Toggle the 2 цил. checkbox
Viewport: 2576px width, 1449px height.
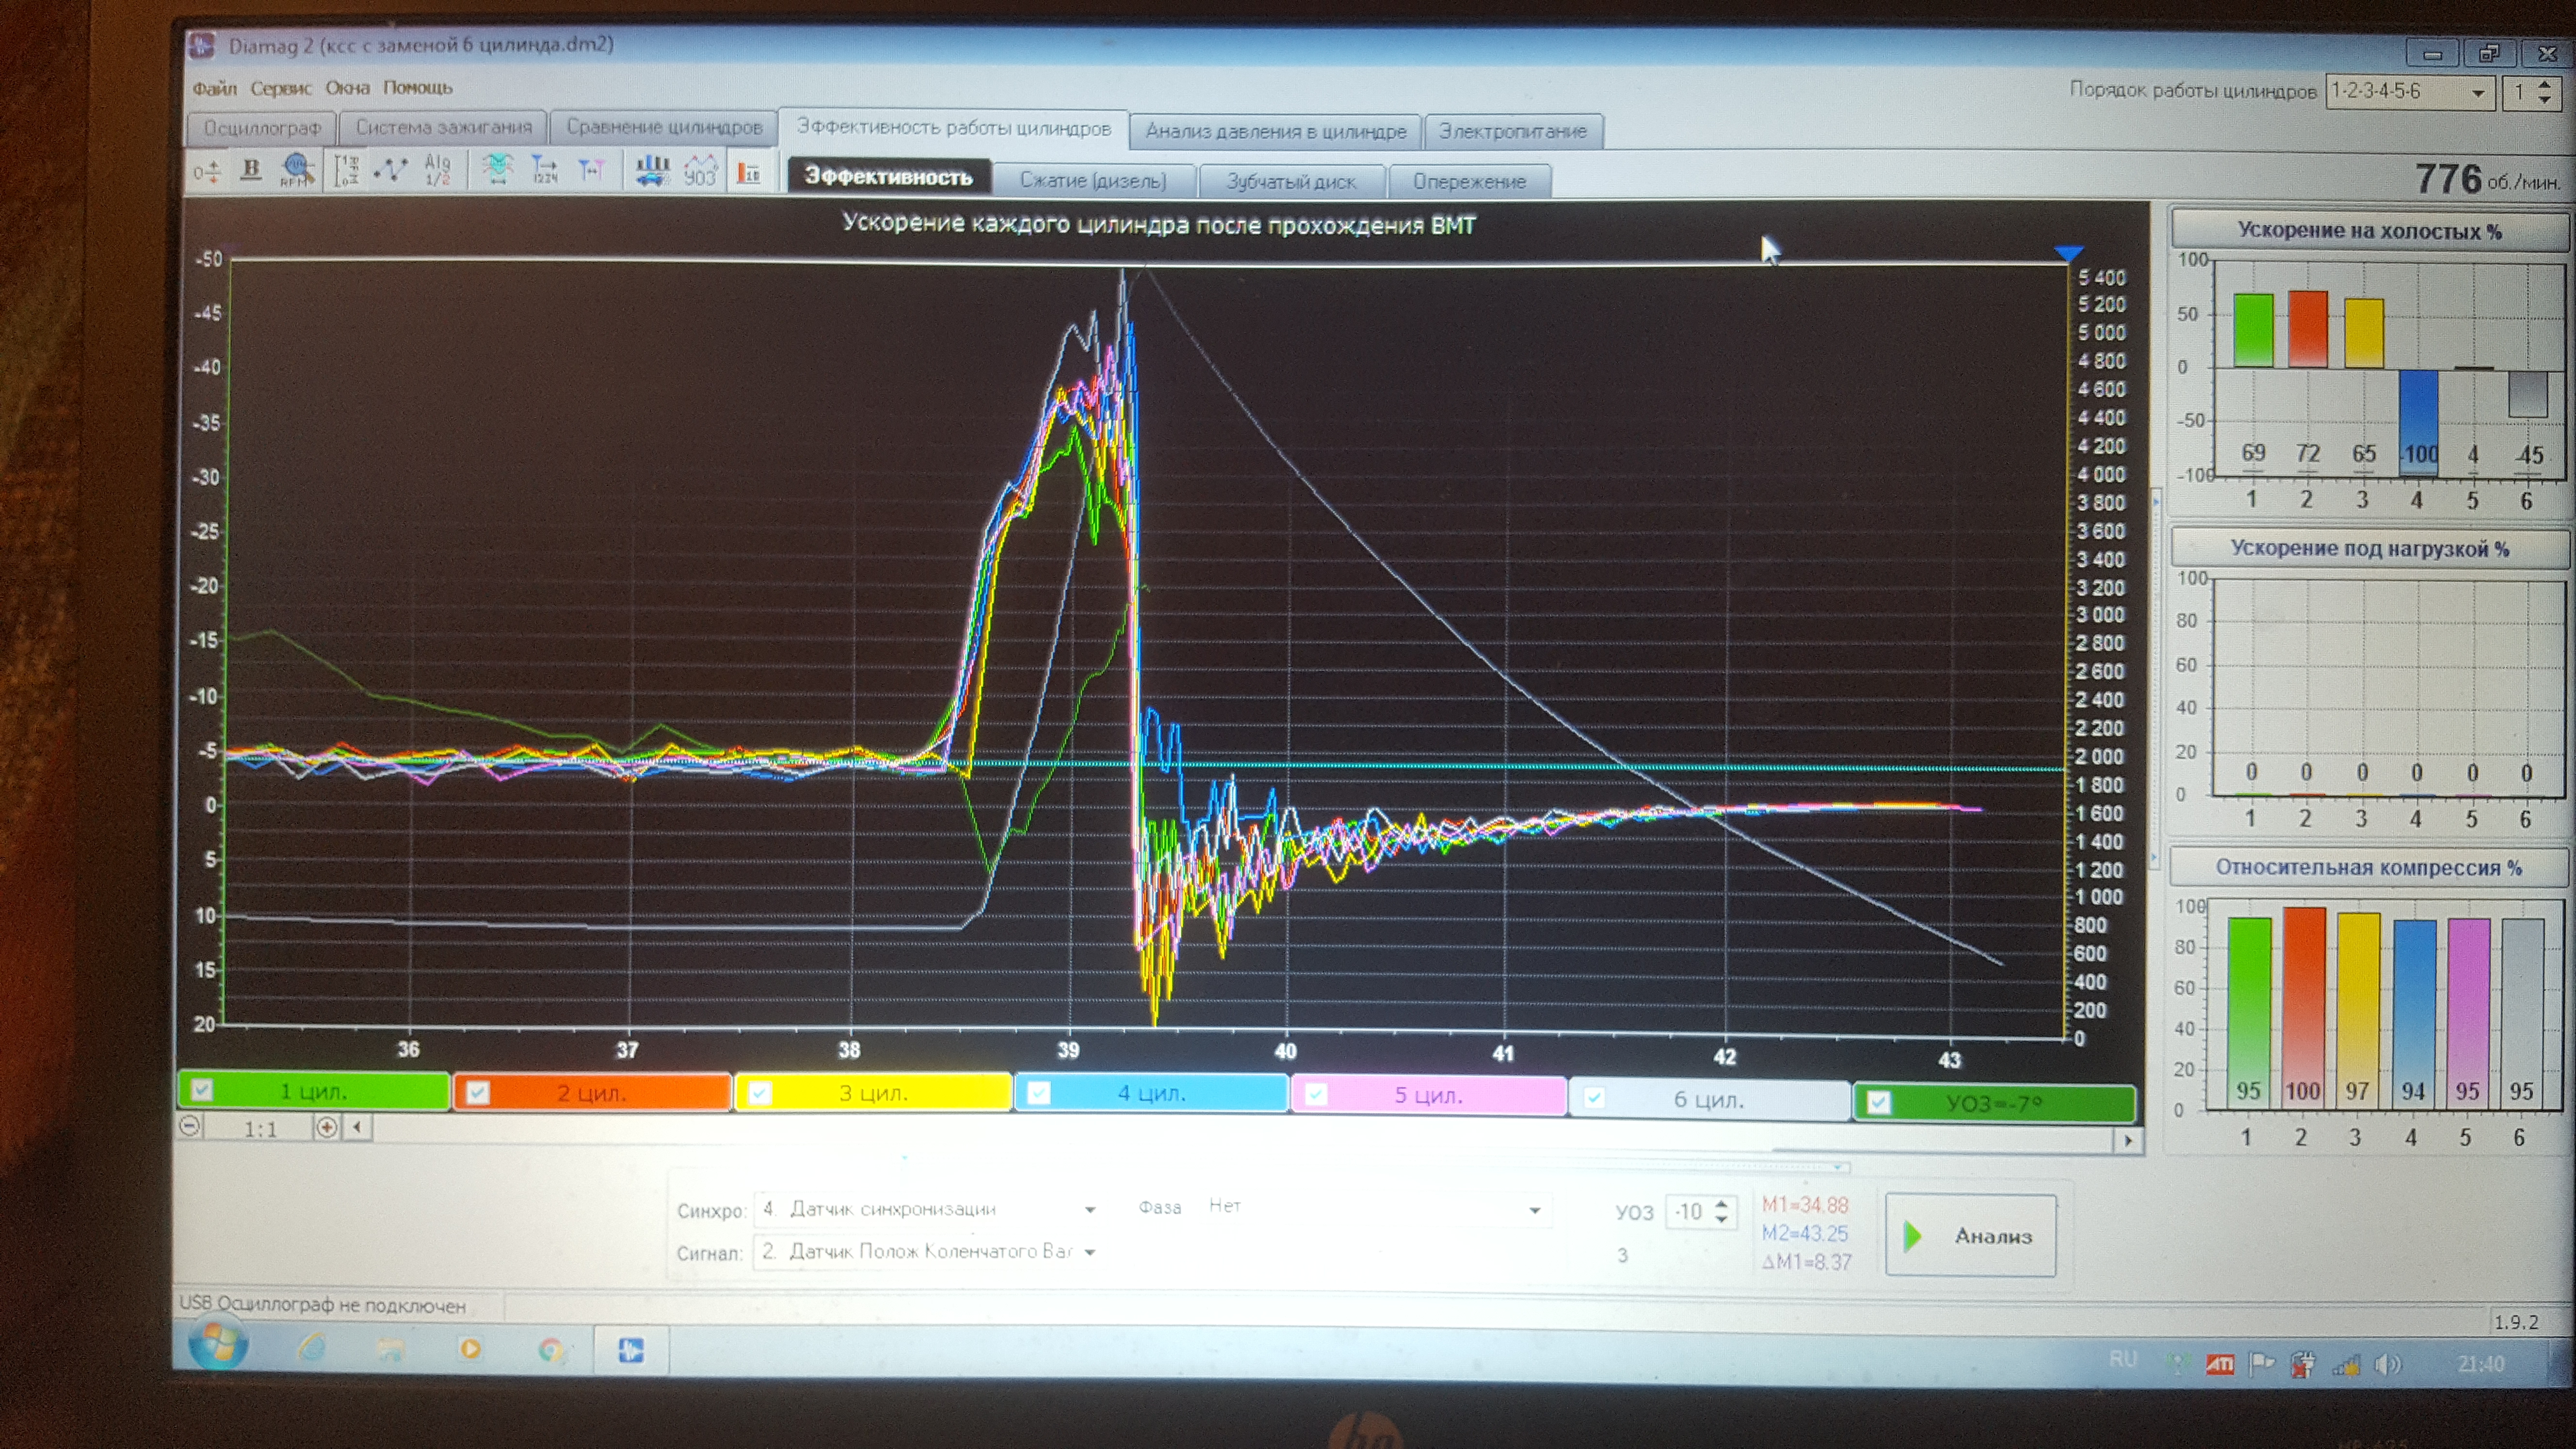click(x=477, y=1092)
